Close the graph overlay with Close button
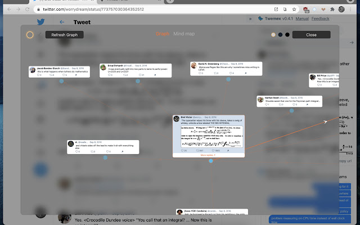The image size is (360, 225). 311,35
